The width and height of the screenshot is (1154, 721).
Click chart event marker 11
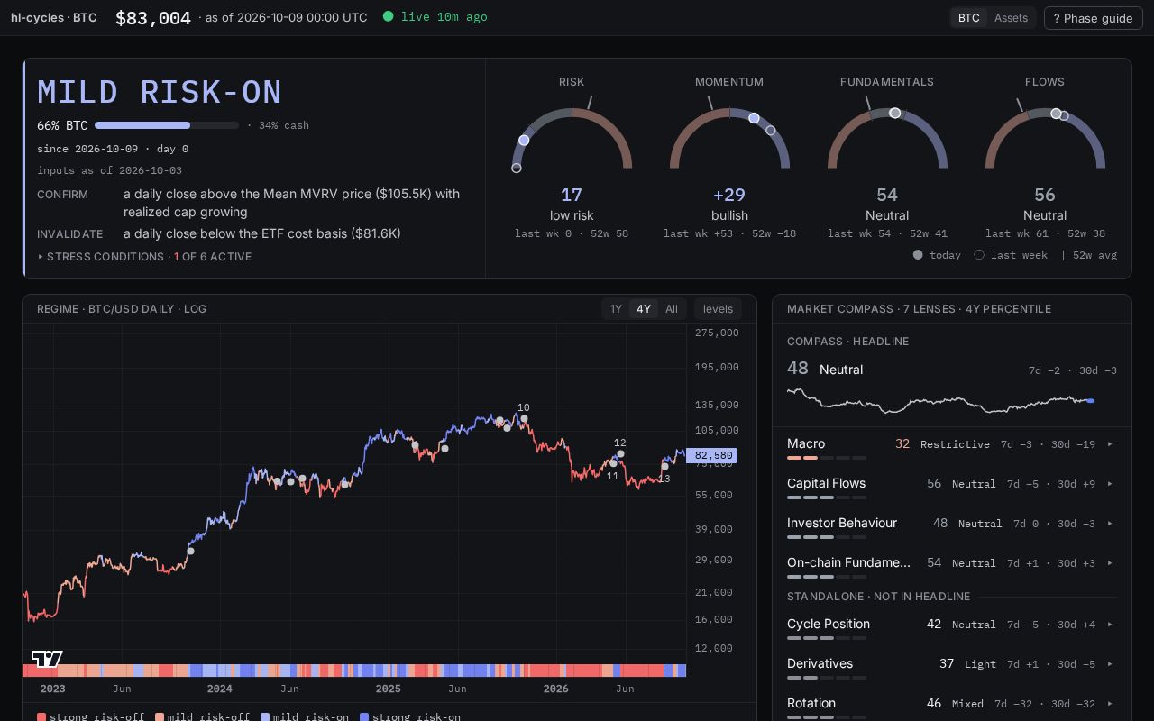click(613, 463)
